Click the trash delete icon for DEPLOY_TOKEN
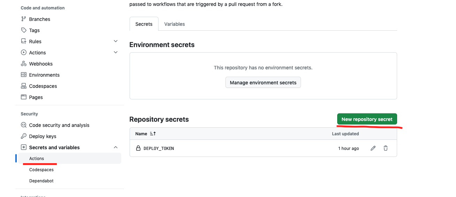Image resolution: width=456 pixels, height=197 pixels. point(386,148)
